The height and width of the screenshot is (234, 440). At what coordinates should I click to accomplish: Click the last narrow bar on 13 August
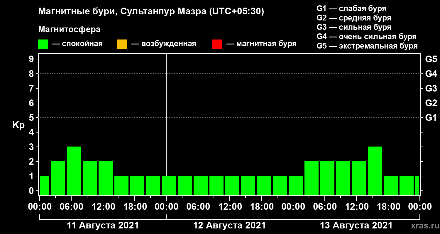[417, 185]
